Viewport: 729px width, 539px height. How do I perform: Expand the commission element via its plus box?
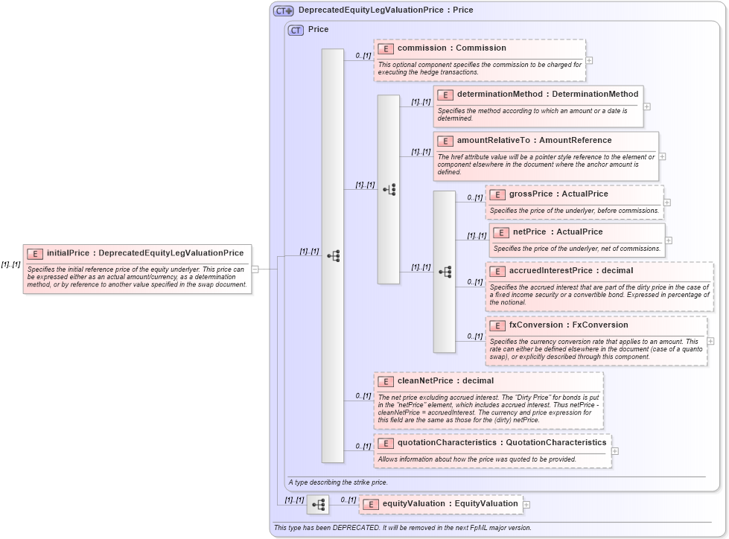pos(588,60)
